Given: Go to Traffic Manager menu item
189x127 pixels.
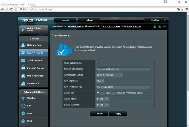Looking at the screenshot, I should tap(34, 60).
